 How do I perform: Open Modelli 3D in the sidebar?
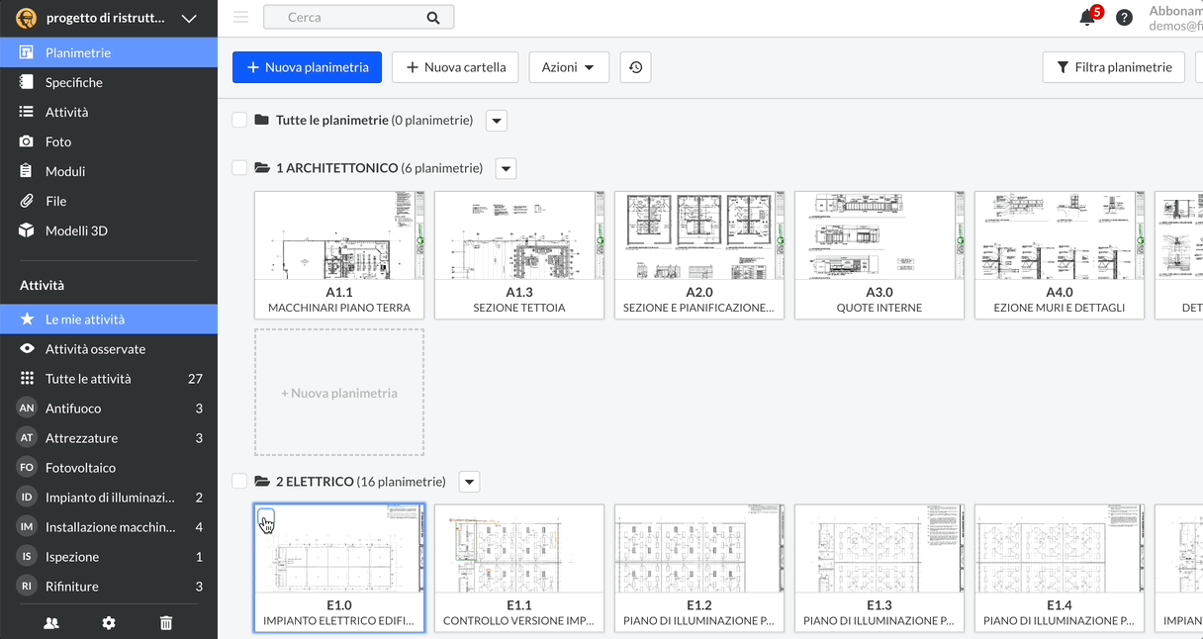pos(76,230)
